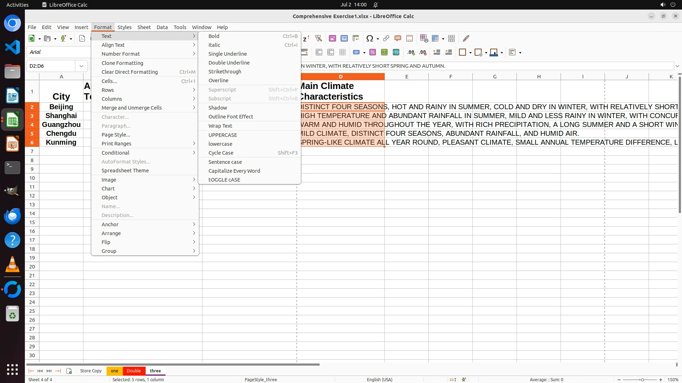682x383 pixels.
Task: Click the Add Decimal Place icon
Action: [x=411, y=52]
